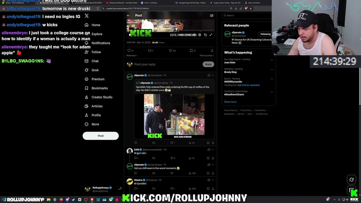Open the Chat envelope icon
The image size is (361, 203).
click(87, 61)
